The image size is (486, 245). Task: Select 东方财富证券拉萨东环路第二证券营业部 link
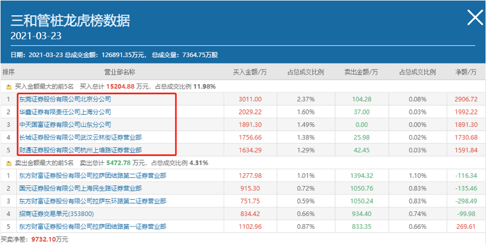[92, 201]
